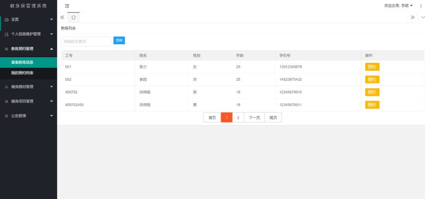The height and width of the screenshot is (199, 425).
Task: Click the double left arrow tab scroller
Action: 62,17
